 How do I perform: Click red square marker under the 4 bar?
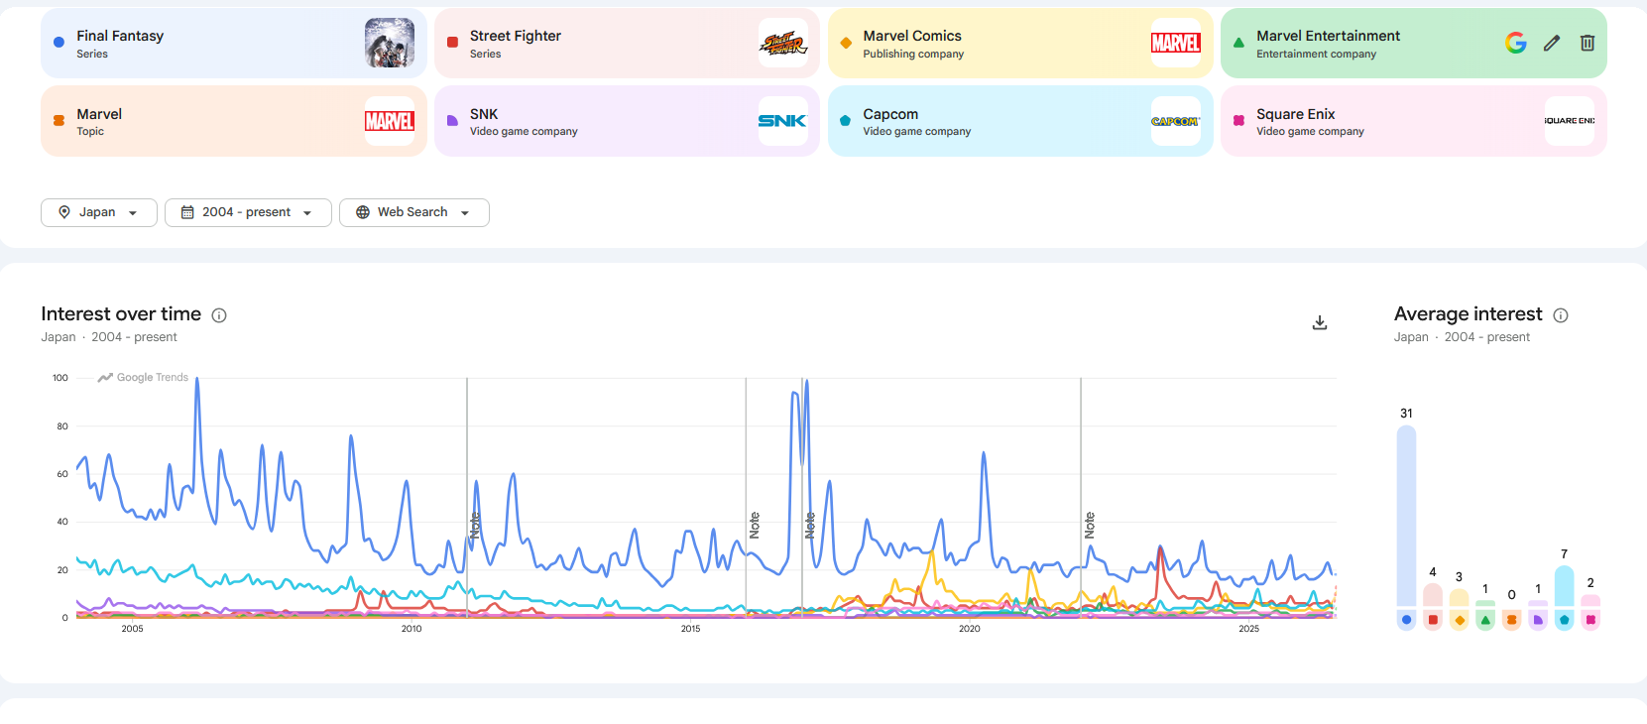click(1433, 620)
